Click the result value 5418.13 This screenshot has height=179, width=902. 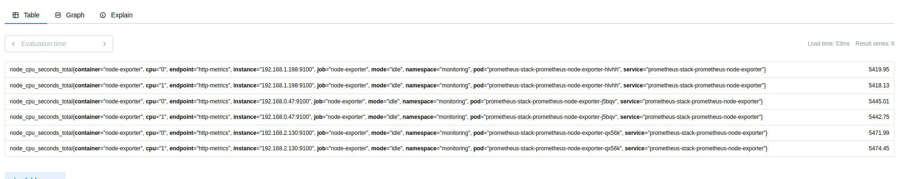[x=879, y=86]
